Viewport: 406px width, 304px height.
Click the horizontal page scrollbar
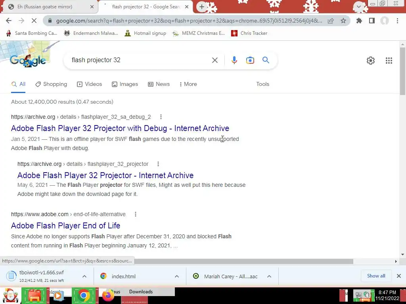(243, 261)
